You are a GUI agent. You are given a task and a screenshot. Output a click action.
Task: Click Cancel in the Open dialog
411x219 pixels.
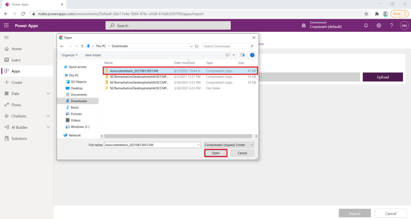pos(242,153)
